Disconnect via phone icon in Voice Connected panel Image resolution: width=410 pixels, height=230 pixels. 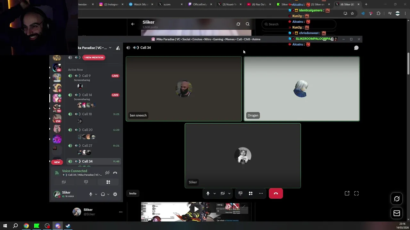pyautogui.click(x=115, y=173)
